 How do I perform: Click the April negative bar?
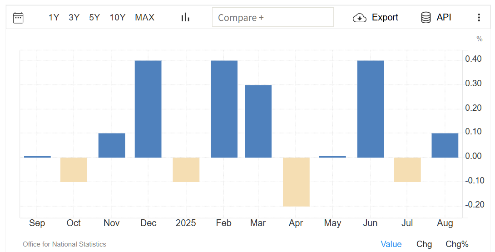tap(296, 182)
